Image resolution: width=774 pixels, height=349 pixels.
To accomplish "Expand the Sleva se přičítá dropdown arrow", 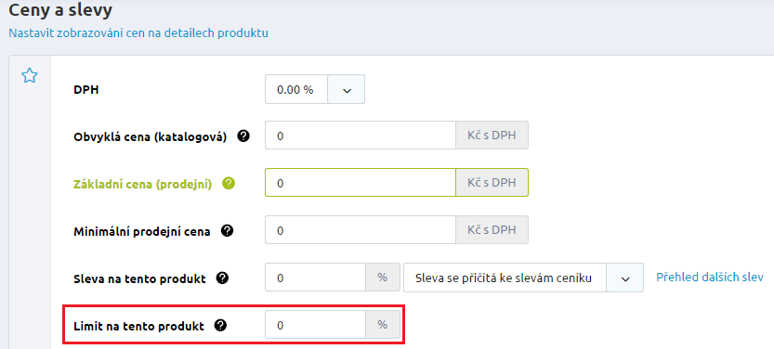I will [625, 278].
